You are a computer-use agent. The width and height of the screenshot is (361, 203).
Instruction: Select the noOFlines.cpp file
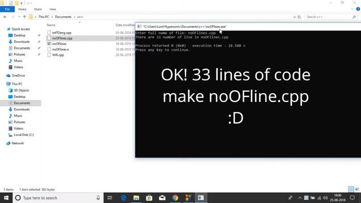tap(62, 38)
